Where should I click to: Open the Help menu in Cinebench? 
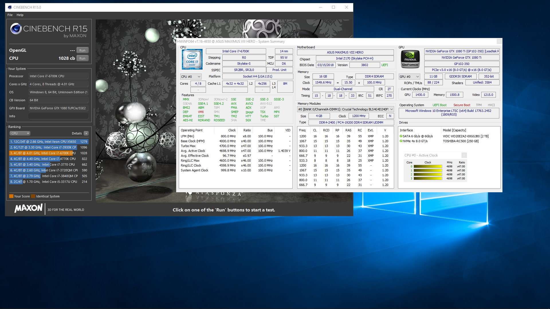[x=20, y=15]
